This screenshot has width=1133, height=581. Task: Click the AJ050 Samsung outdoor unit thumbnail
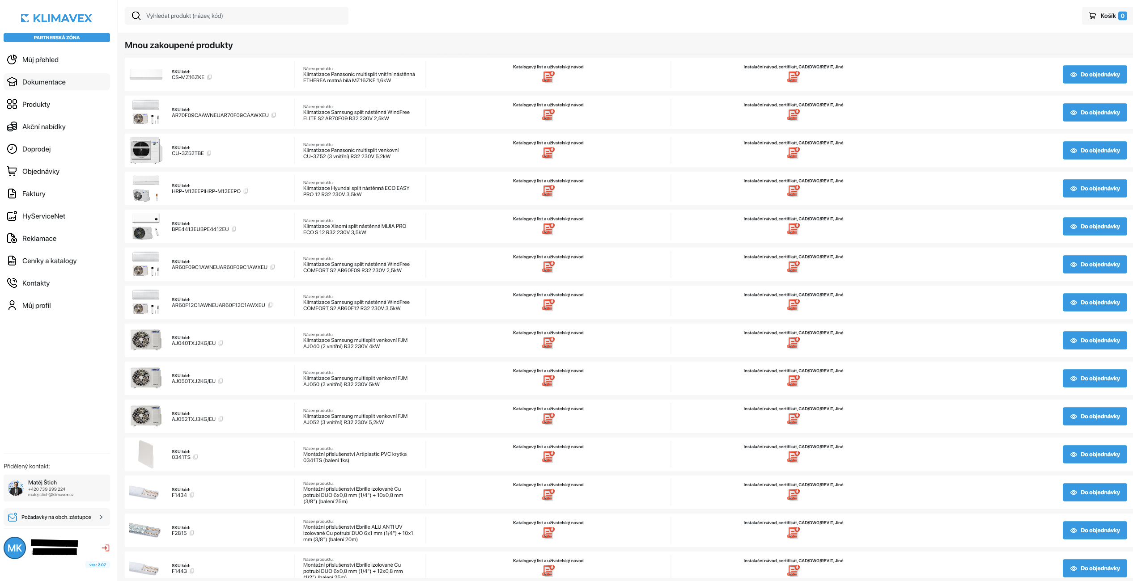[146, 378]
